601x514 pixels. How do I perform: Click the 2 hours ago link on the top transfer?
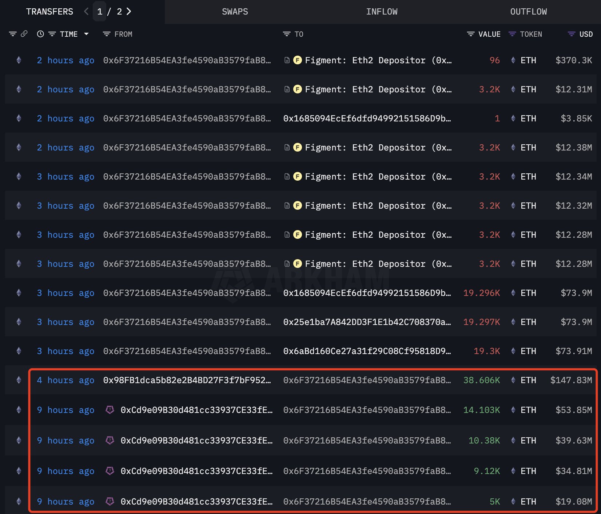tap(65, 60)
